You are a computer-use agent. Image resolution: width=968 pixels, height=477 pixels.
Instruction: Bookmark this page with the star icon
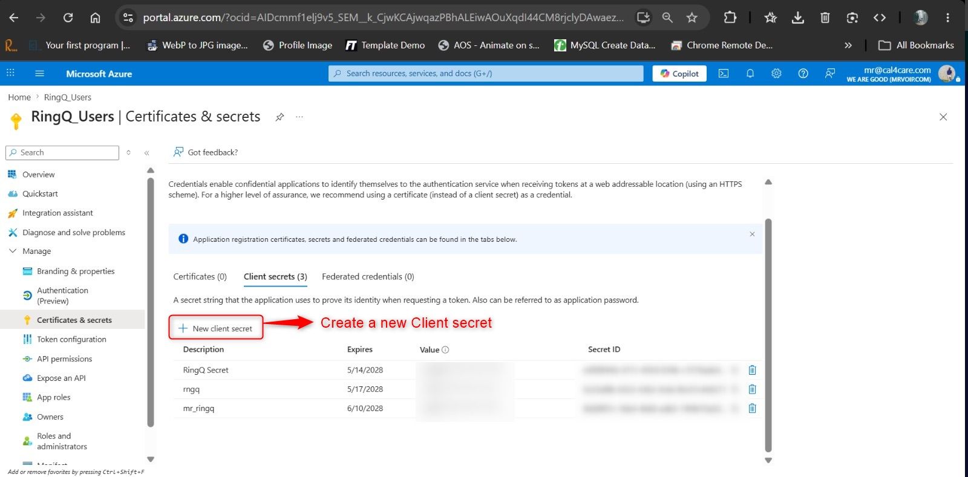pyautogui.click(x=692, y=18)
